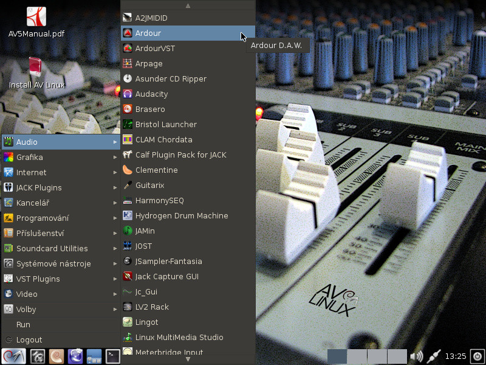Image resolution: width=486 pixels, height=365 pixels.
Task: Choose Logout from the main menu
Action: click(x=61, y=339)
